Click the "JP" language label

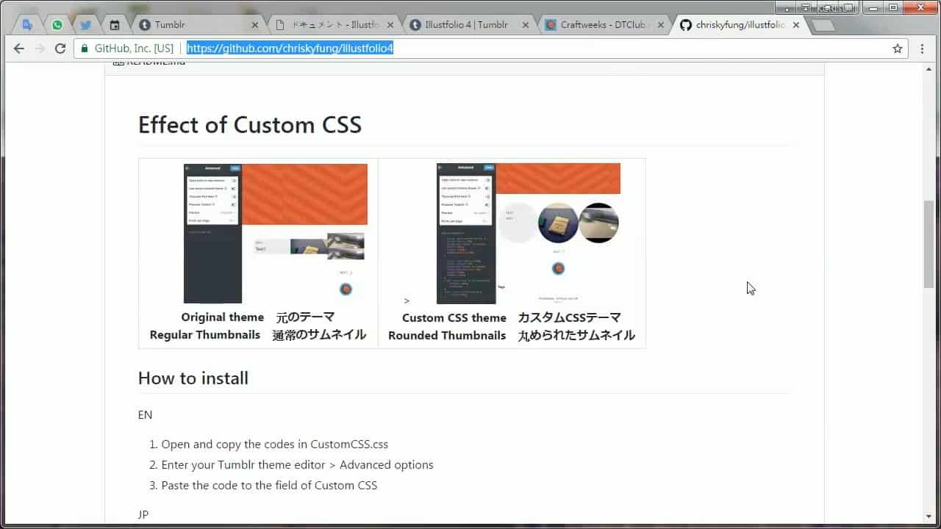coord(143,514)
